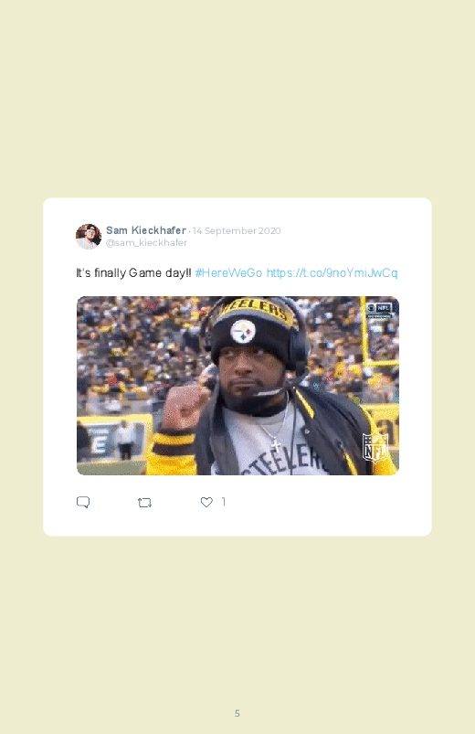The width and height of the screenshot is (475, 734).
Task: Click the page number 5 footer
Action: (x=237, y=713)
